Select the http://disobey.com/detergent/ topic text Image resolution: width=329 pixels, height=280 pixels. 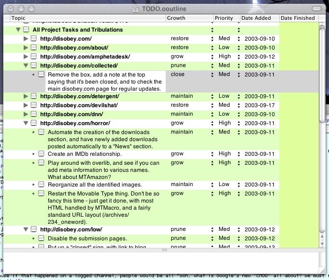[80, 96]
